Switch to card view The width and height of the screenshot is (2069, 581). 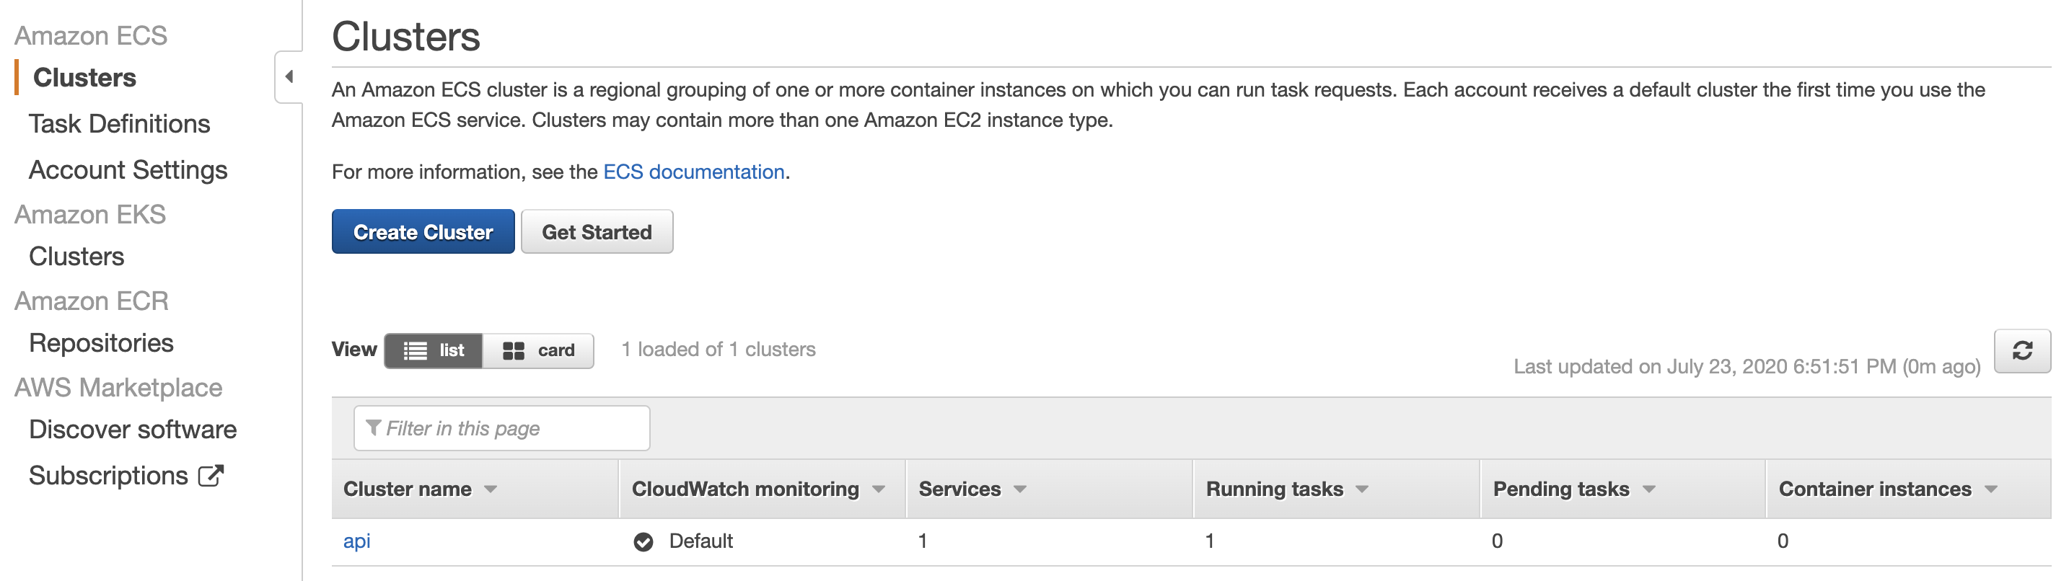[x=538, y=350]
